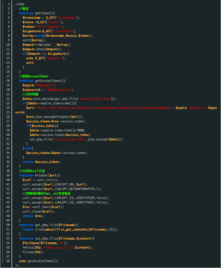
Task: Click line number 58 in the gutter
Action: (8, 261)
